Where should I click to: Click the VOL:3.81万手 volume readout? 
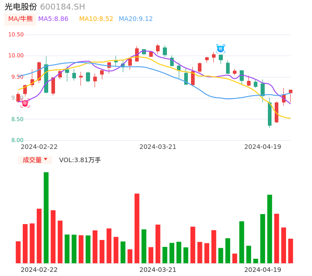(80, 160)
